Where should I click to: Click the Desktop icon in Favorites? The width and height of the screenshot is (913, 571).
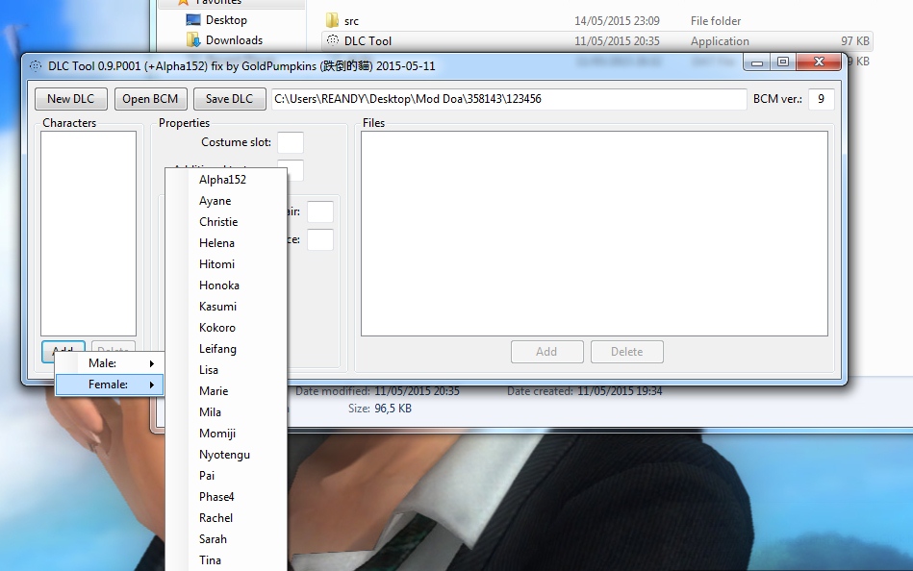(193, 20)
